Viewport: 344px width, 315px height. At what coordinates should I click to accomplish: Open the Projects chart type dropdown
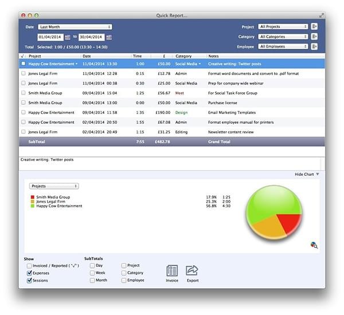54,186
